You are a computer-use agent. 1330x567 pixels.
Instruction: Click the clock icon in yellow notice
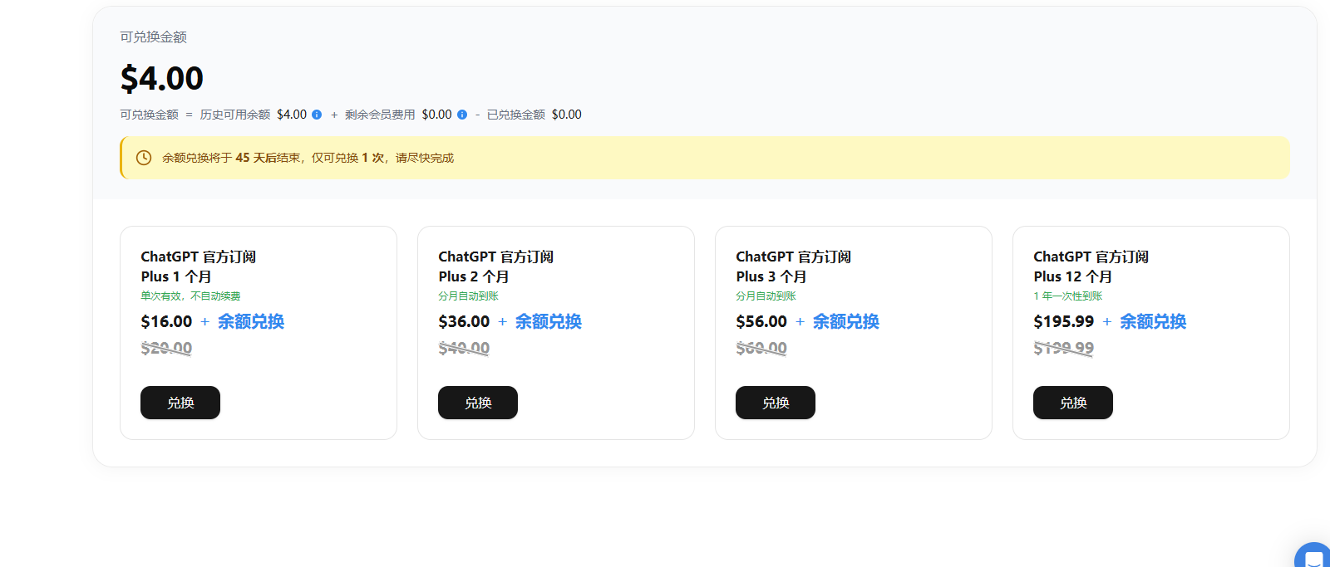[x=144, y=158]
